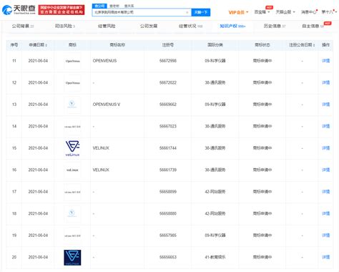Select the VELINUX name in row 16
The height and width of the screenshot is (272, 339).
(x=101, y=170)
